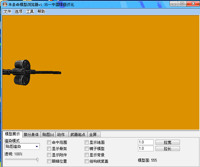The width and height of the screenshot is (200, 167).
Task: Toggle the 结构线复盖 checkbox
Action: tap(87, 161)
